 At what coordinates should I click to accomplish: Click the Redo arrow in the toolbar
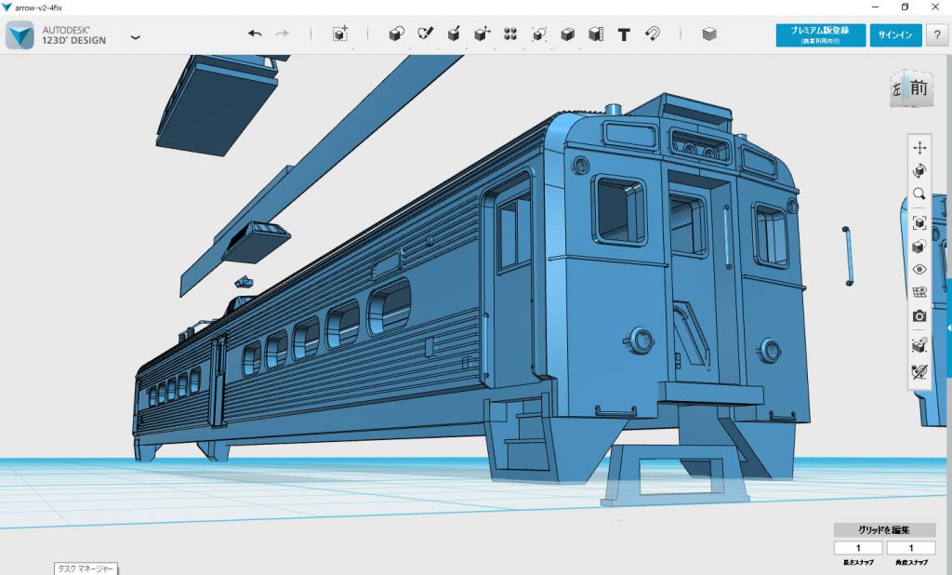click(x=283, y=34)
